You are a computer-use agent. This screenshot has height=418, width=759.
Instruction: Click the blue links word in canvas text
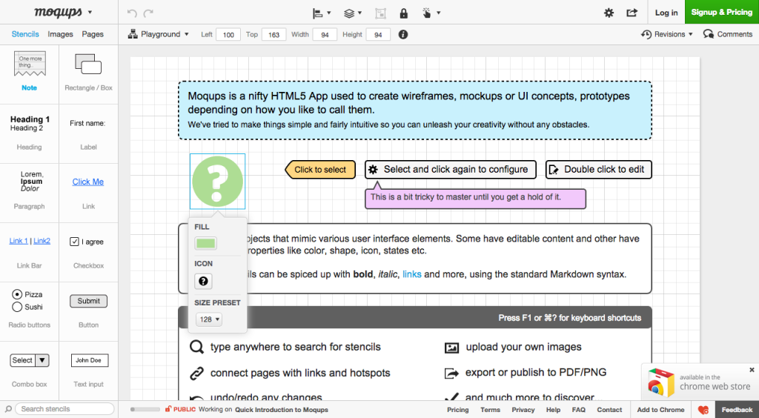coord(412,274)
